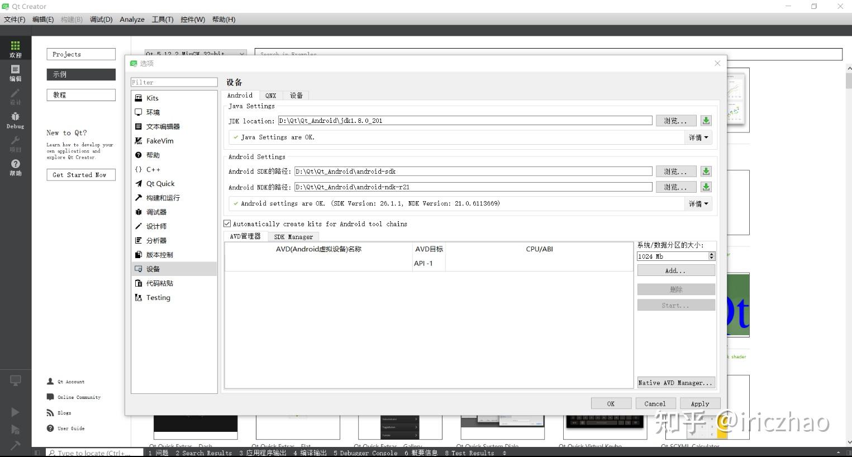
Task: Open the User Guide link
Action: (66, 429)
